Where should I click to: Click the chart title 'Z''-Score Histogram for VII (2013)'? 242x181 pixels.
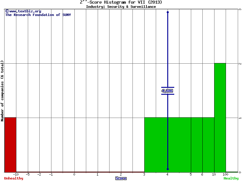(121, 2)
